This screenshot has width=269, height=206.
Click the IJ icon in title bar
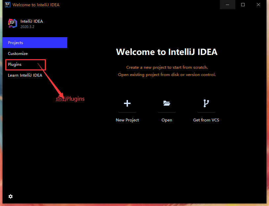click(7, 5)
